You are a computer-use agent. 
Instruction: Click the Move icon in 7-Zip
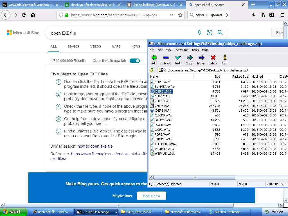click(x=201, y=58)
